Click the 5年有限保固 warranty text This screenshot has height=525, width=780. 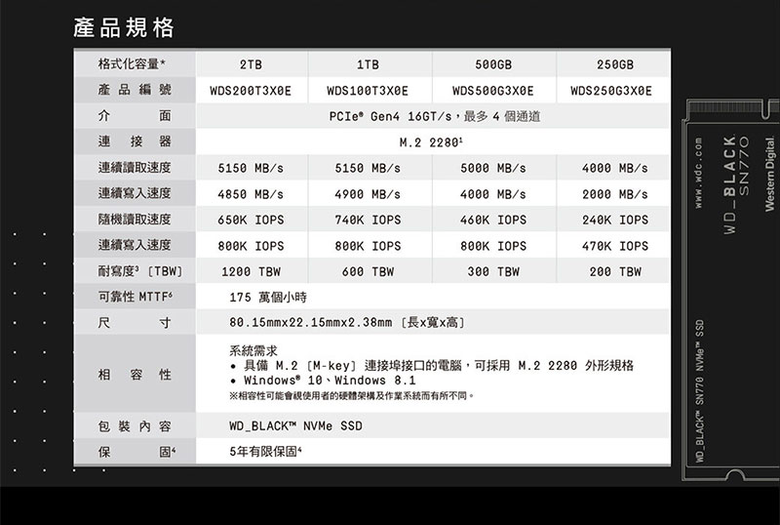tap(265, 452)
